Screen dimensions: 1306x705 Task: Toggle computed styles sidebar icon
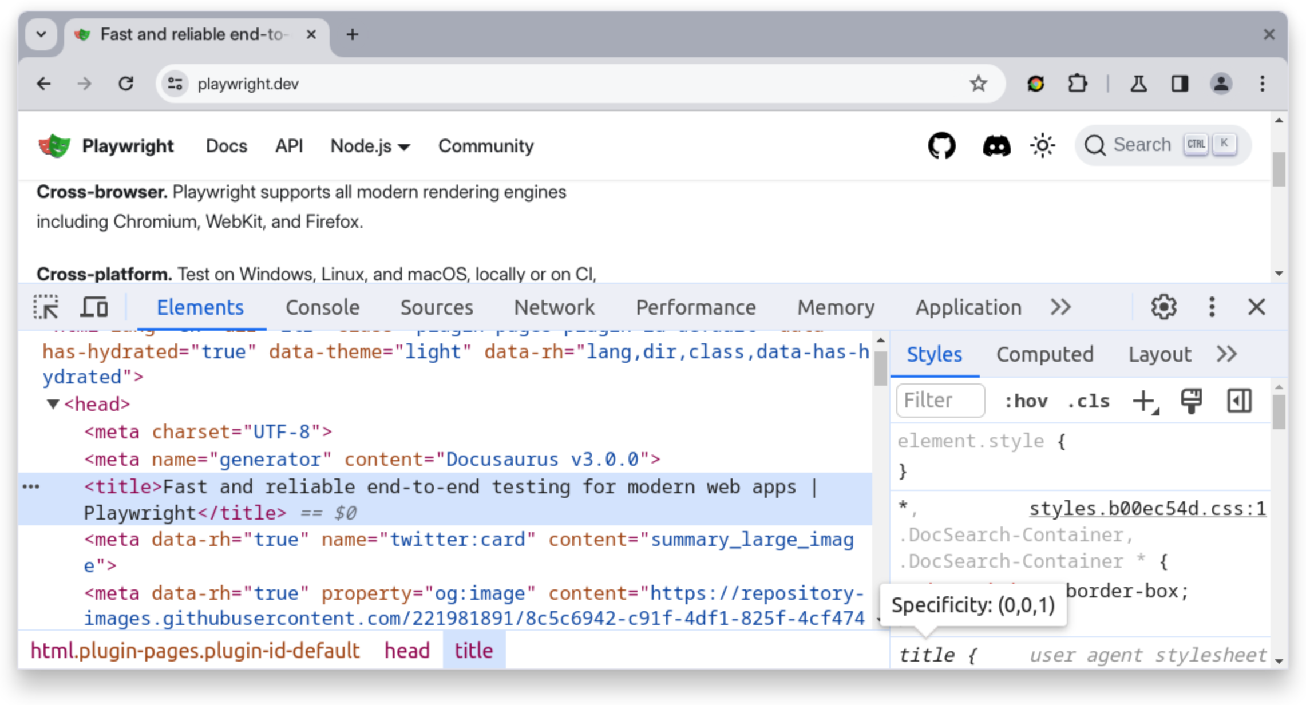point(1239,401)
